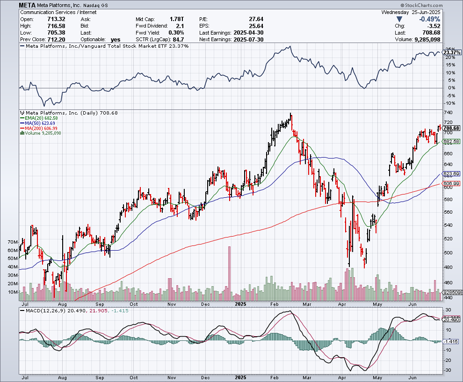Click the META ticker symbol

tap(27, 5)
